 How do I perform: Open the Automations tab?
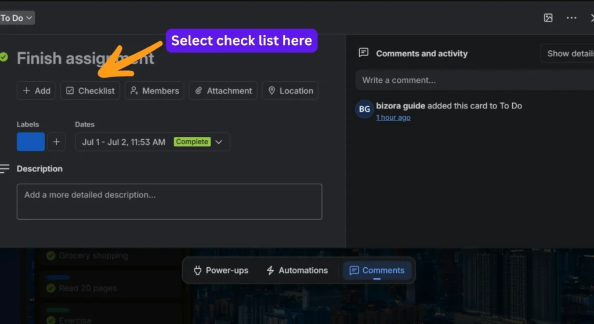298,270
